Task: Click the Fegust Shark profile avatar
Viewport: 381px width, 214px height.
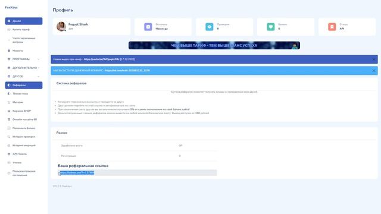Action: click(x=61, y=26)
